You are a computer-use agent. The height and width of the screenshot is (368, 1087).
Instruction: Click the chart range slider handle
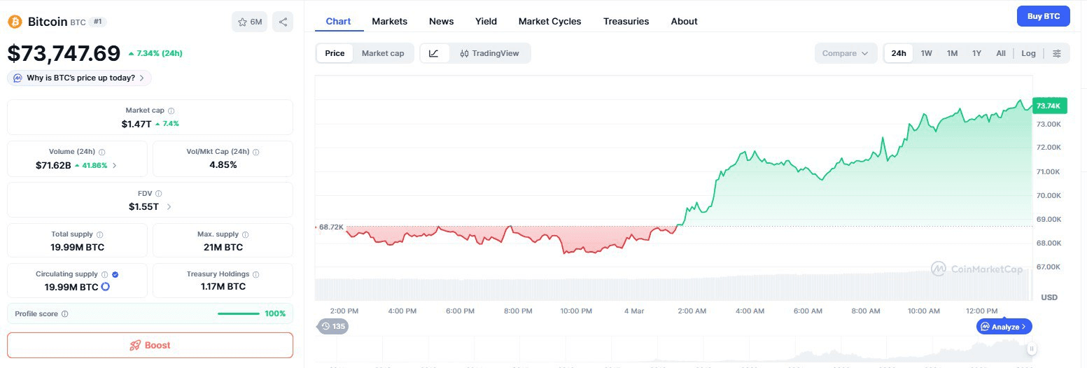pyautogui.click(x=1031, y=348)
